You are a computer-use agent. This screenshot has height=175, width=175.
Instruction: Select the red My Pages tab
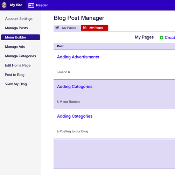(x=94, y=28)
